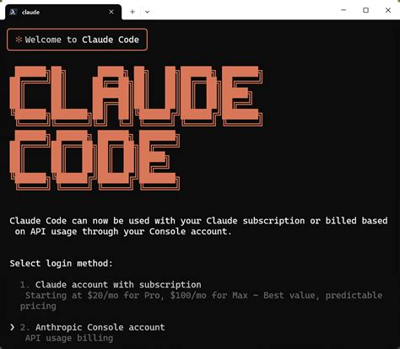Select Anthropic Console account option
400x349 pixels.
[100, 327]
